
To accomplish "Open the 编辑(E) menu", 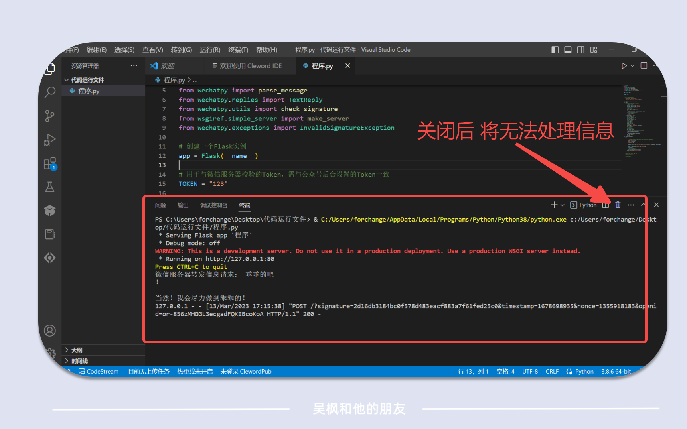I will [97, 50].
